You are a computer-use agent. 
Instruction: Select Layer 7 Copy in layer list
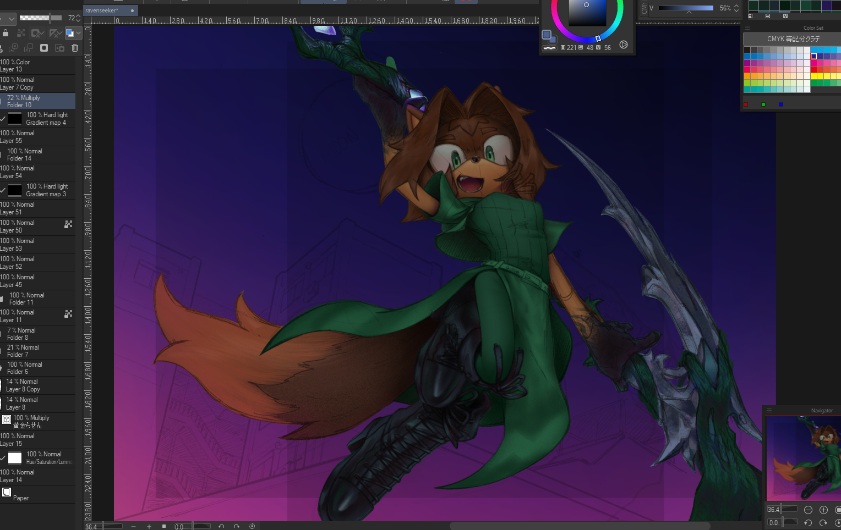[39, 84]
